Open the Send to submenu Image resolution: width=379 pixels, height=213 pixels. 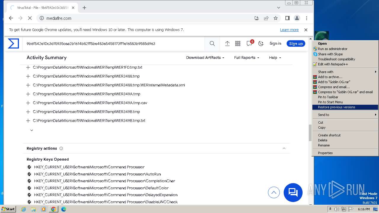[x=345, y=115]
